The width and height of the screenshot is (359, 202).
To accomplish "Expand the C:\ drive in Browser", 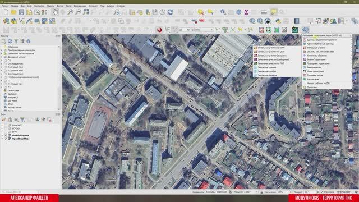I will (x=2, y=60).
